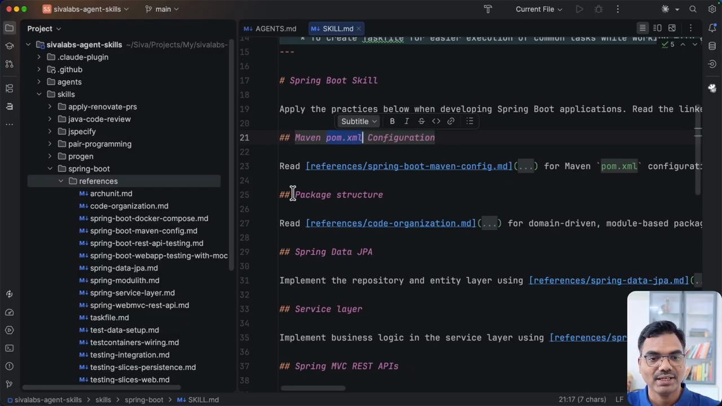Apply italic in floating Markdown toolbar
Screen dimensions: 722x406
click(x=407, y=121)
